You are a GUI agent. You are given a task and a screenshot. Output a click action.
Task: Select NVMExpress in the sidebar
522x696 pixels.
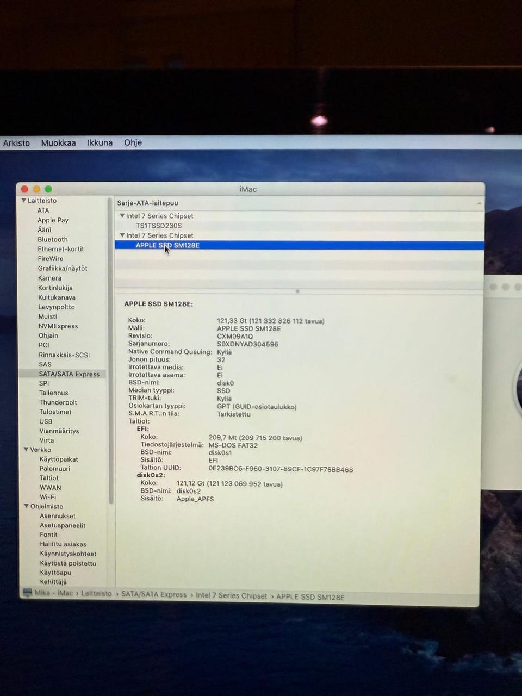point(58,326)
